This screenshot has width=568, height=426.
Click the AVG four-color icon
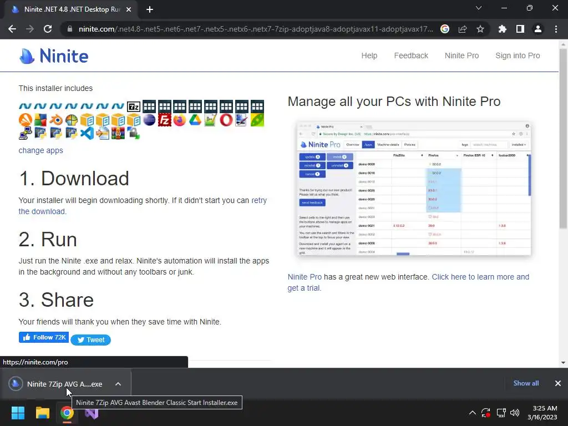pyautogui.click(x=40, y=120)
